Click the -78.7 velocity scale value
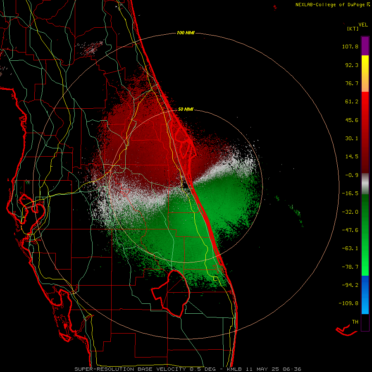The height and width of the screenshot is (372, 372). (x=350, y=267)
